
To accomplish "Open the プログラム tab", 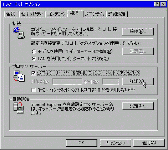I will click(95, 14).
